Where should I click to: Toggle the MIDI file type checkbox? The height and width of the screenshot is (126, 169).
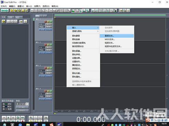pos(3,106)
